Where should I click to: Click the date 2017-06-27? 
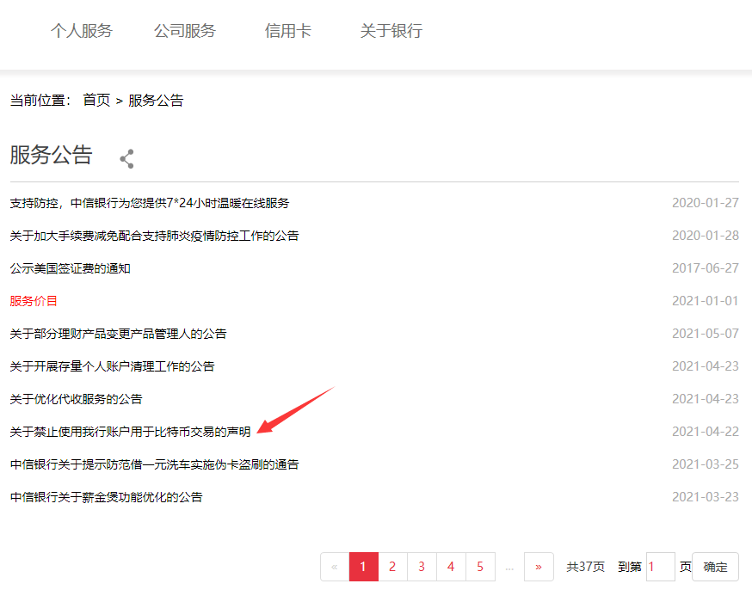(x=706, y=268)
